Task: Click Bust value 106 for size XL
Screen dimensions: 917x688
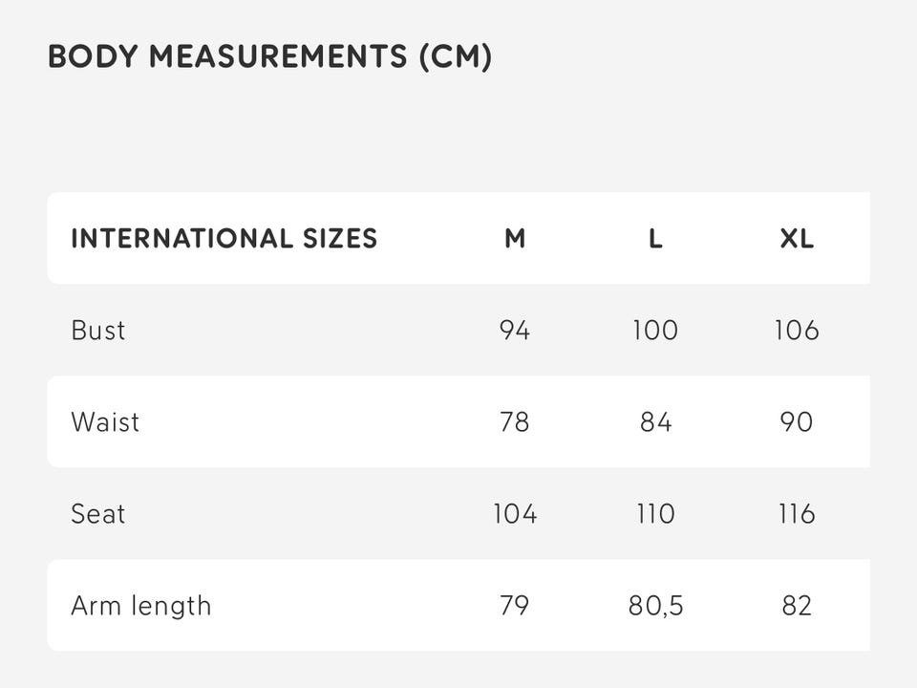Action: click(x=797, y=331)
